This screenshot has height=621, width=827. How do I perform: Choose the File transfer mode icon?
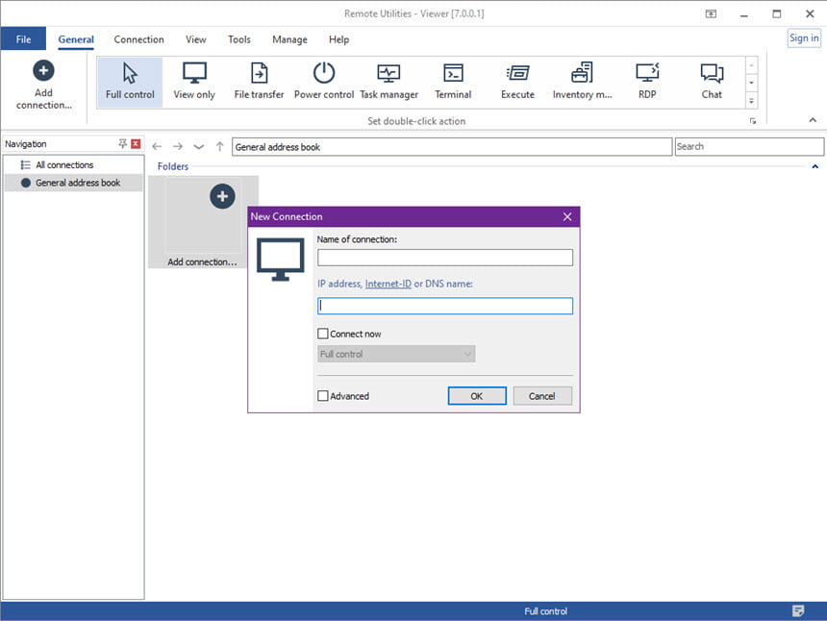point(259,73)
